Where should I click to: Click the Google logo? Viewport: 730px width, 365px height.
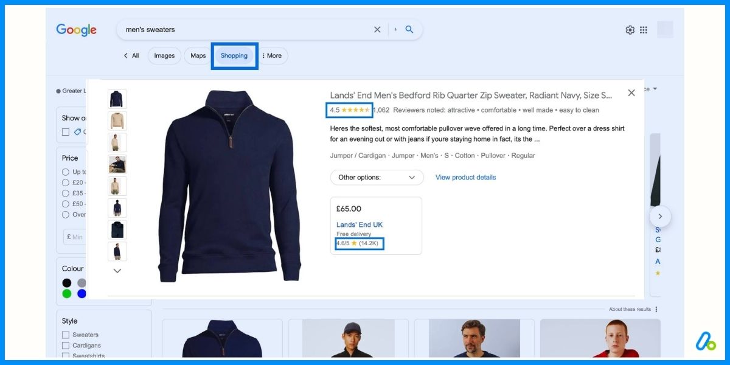tap(76, 30)
